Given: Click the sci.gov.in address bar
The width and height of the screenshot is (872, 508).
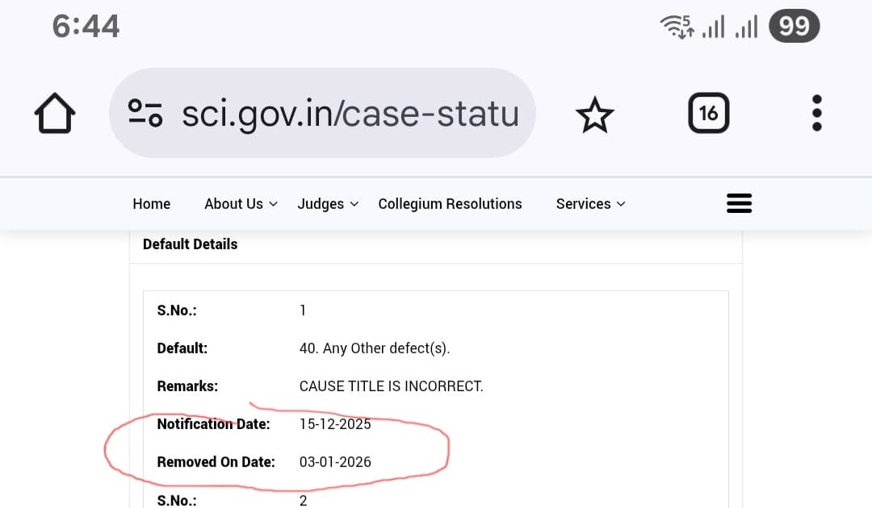Looking at the screenshot, I should tap(349, 114).
